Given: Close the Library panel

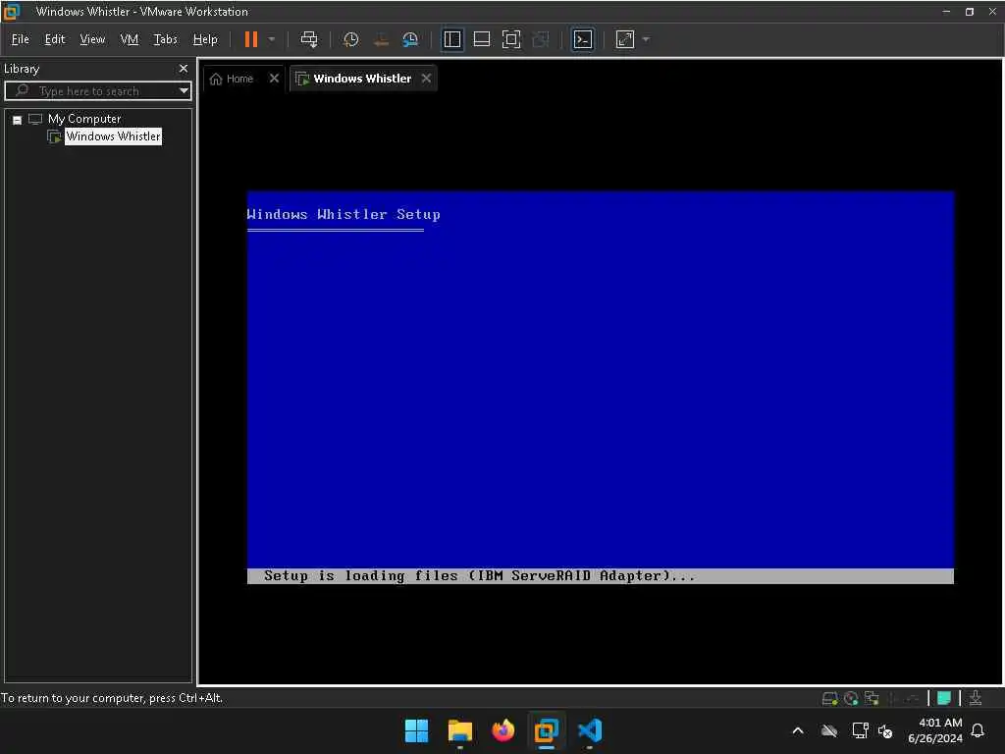Looking at the screenshot, I should point(184,68).
